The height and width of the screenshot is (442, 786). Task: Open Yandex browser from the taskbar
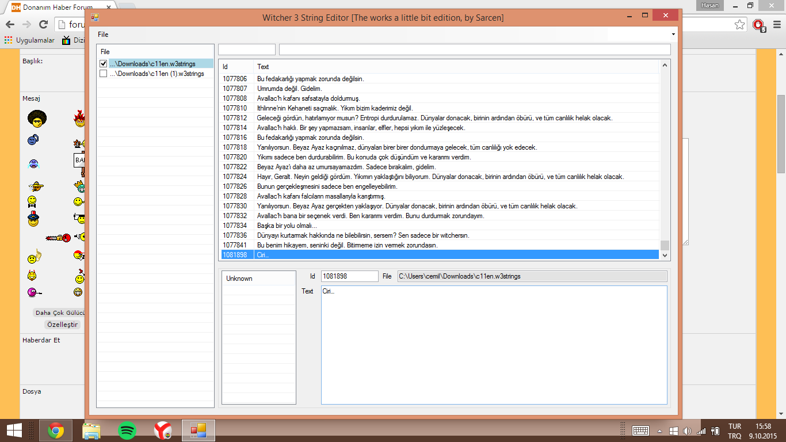tap(163, 430)
